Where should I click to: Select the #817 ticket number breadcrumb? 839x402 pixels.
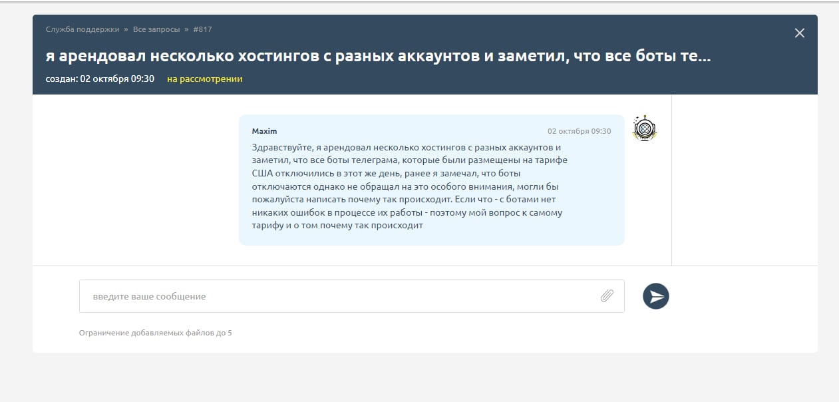pyautogui.click(x=202, y=29)
